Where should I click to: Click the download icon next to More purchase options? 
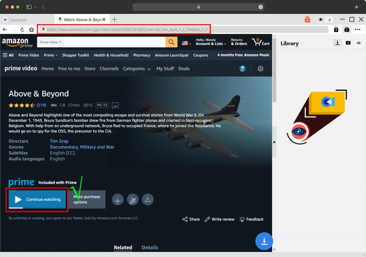148,199
